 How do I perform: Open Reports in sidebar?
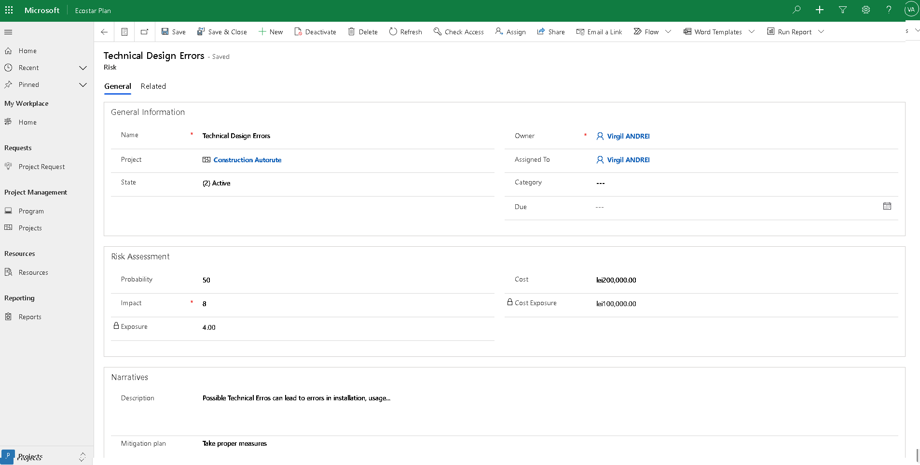tap(30, 317)
